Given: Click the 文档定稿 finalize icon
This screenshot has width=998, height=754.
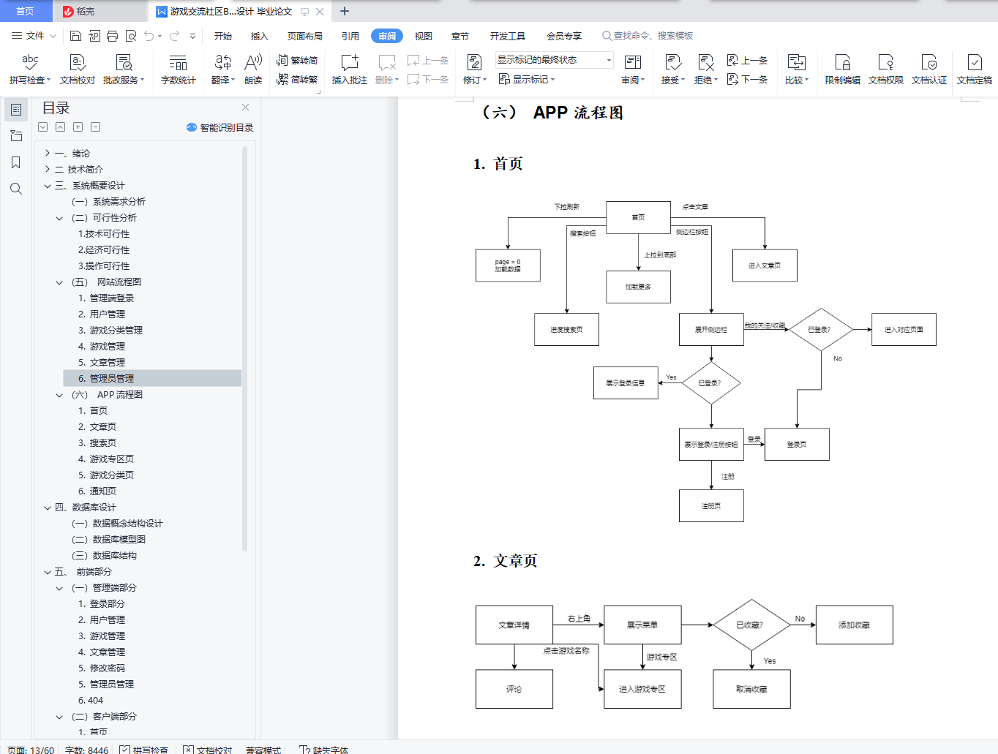Looking at the screenshot, I should point(975,69).
